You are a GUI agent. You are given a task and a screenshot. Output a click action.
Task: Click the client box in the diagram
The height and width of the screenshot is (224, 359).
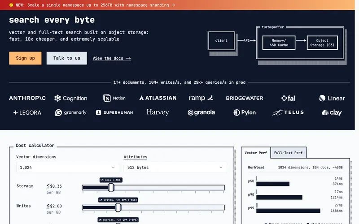point(221,40)
